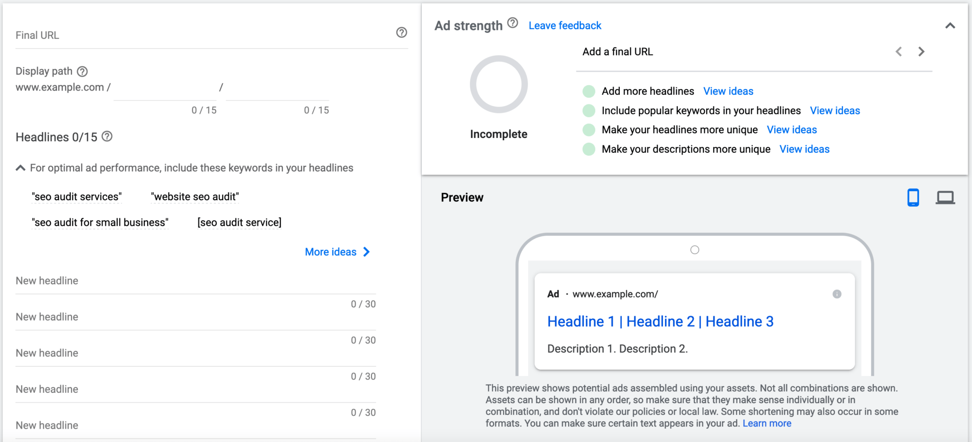Select the website seo audit keyword chip
The width and height of the screenshot is (972, 442).
pyautogui.click(x=195, y=196)
